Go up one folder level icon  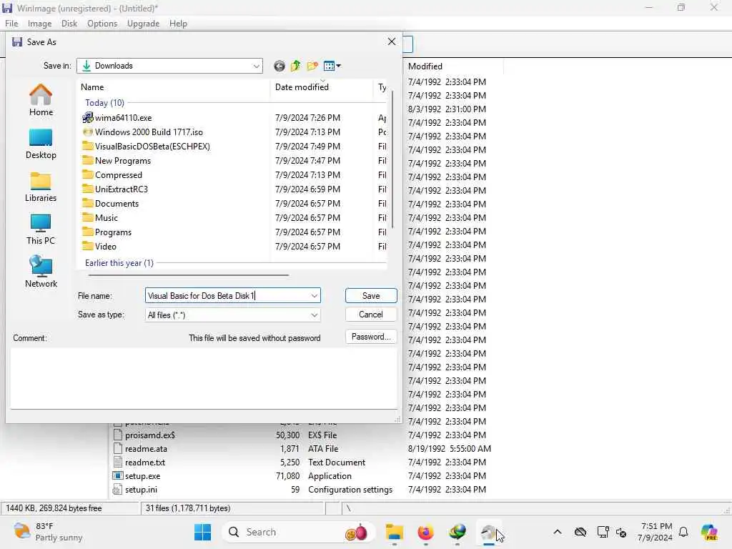(x=295, y=66)
